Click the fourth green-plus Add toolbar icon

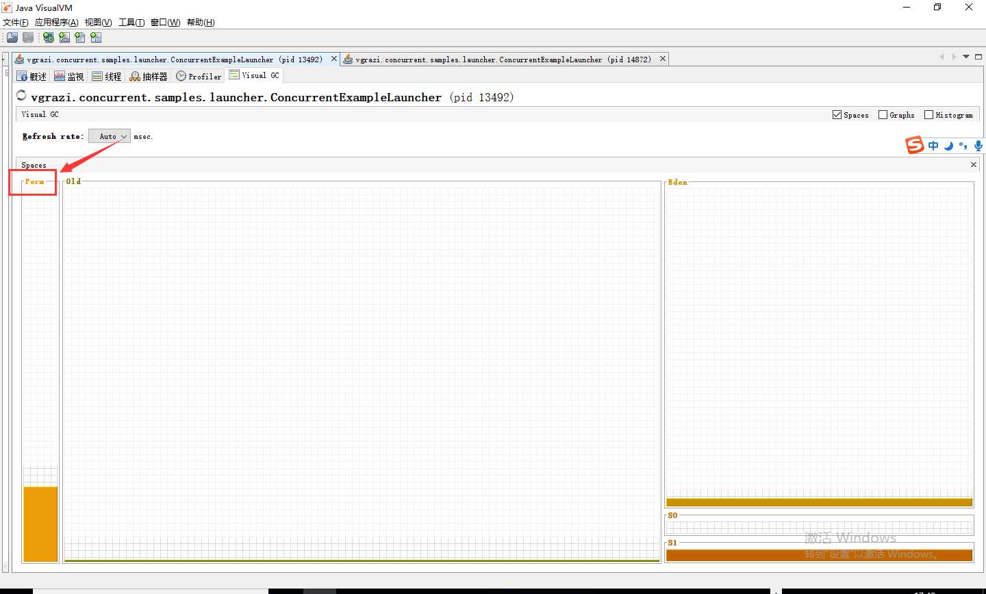(96, 38)
